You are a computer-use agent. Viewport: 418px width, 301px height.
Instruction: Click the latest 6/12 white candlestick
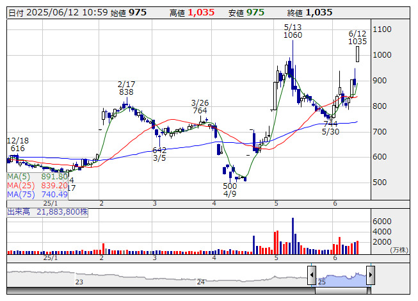tap(357, 54)
